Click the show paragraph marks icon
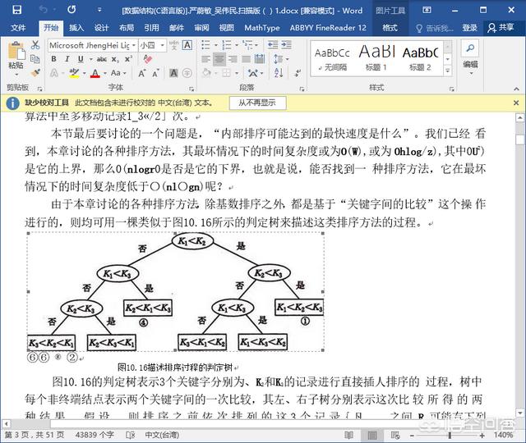Viewport: 526px width, 443px height. coord(298,73)
